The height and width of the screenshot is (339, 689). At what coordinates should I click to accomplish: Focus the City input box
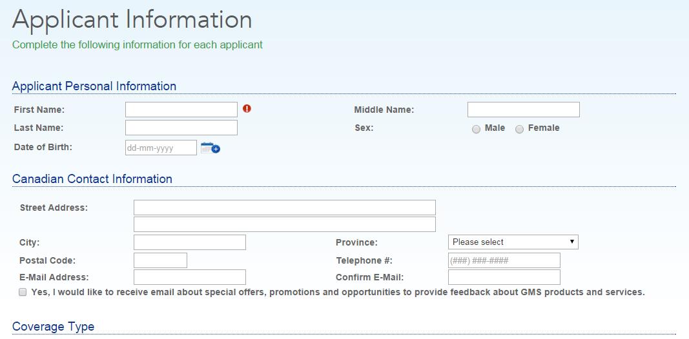189,242
